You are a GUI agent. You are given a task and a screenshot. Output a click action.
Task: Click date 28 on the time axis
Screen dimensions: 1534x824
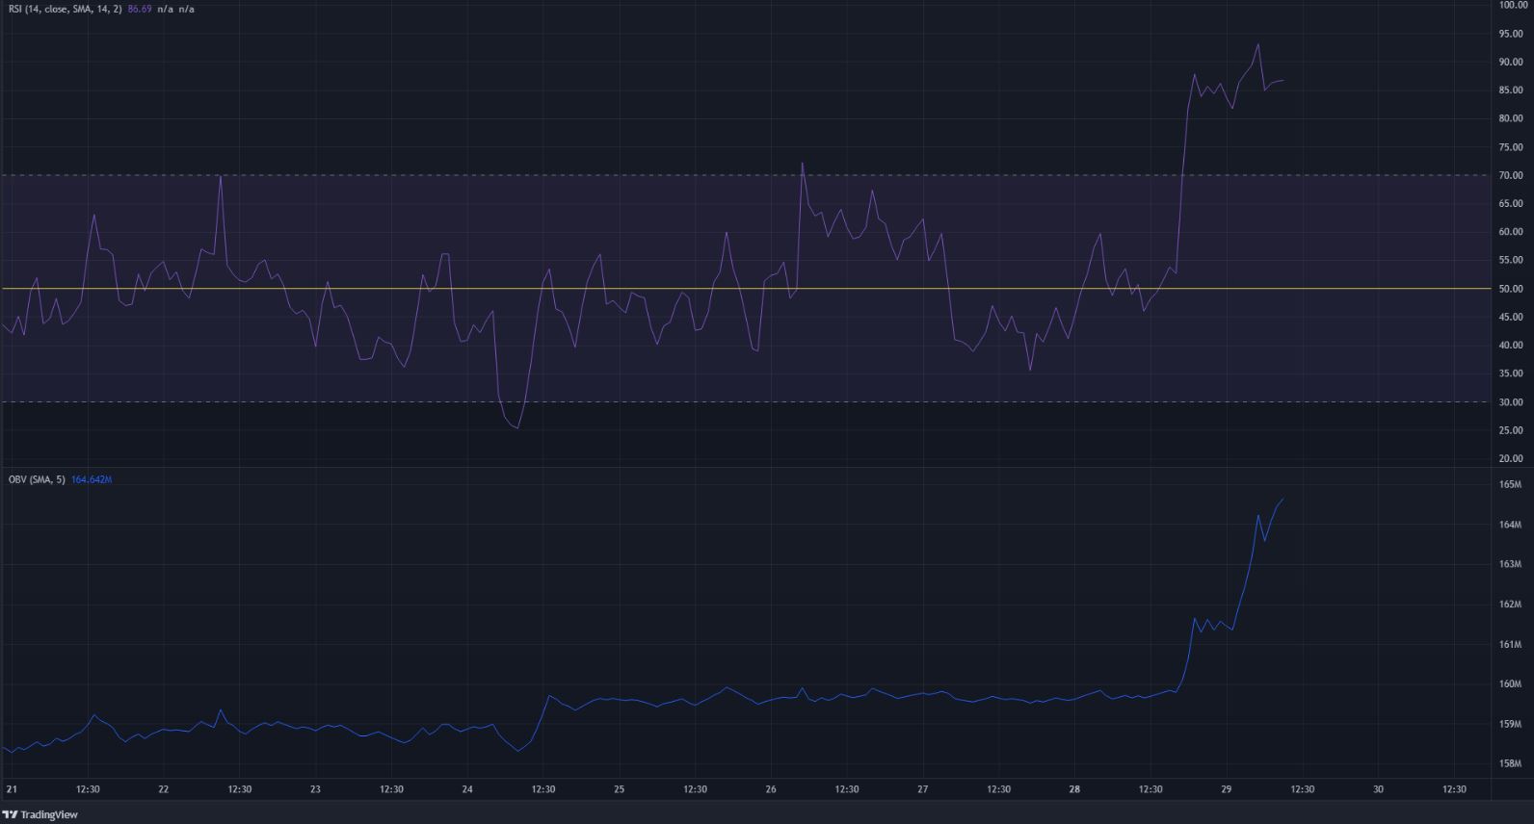pyautogui.click(x=1074, y=789)
